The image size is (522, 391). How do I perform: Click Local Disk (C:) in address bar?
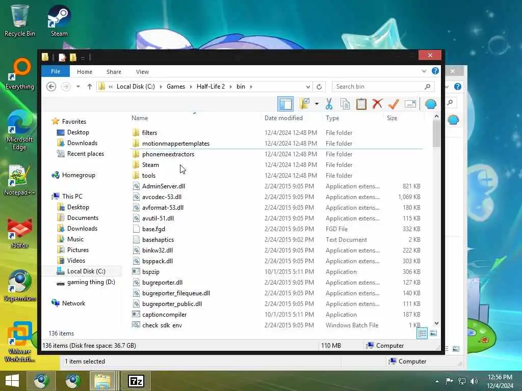(x=136, y=87)
